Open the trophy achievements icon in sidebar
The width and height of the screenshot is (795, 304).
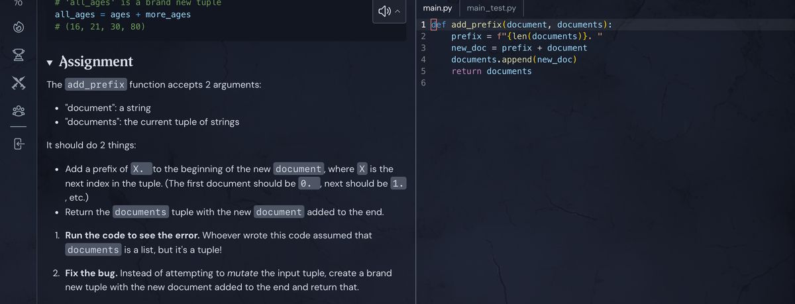(x=18, y=54)
